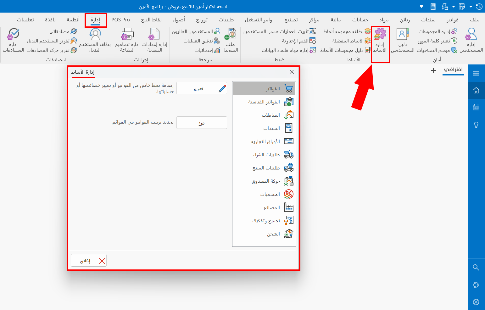Click the إغلاق button
This screenshot has height=310, width=485.
[89, 261]
